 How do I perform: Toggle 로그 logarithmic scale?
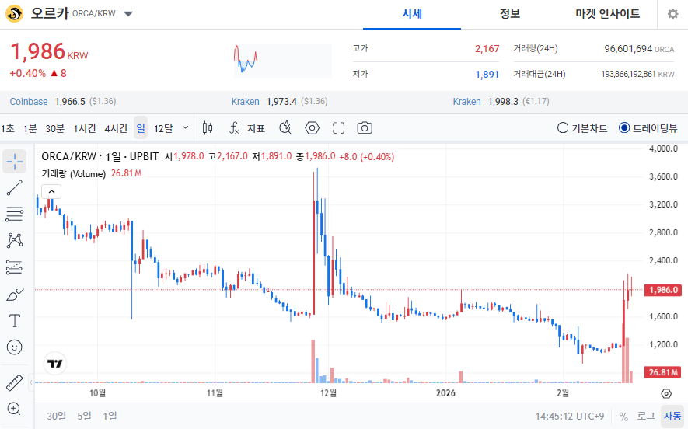[646, 416]
